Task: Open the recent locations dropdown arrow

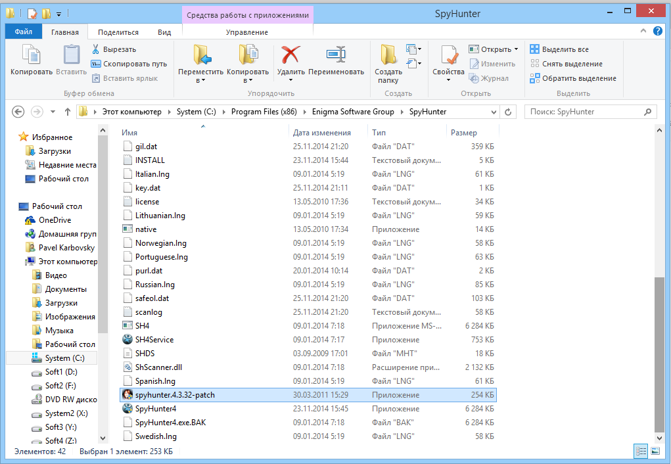Action: click(53, 112)
